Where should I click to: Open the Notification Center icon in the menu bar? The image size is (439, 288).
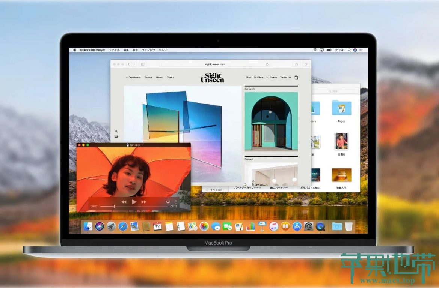pos(361,50)
